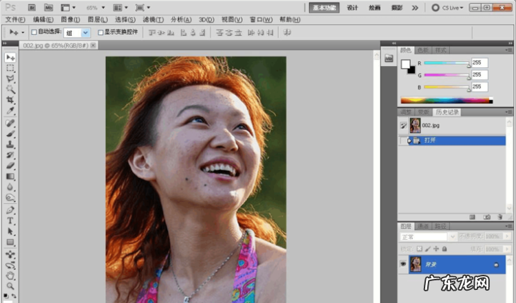Select the Horizontal Type (T) tool

tap(10, 221)
